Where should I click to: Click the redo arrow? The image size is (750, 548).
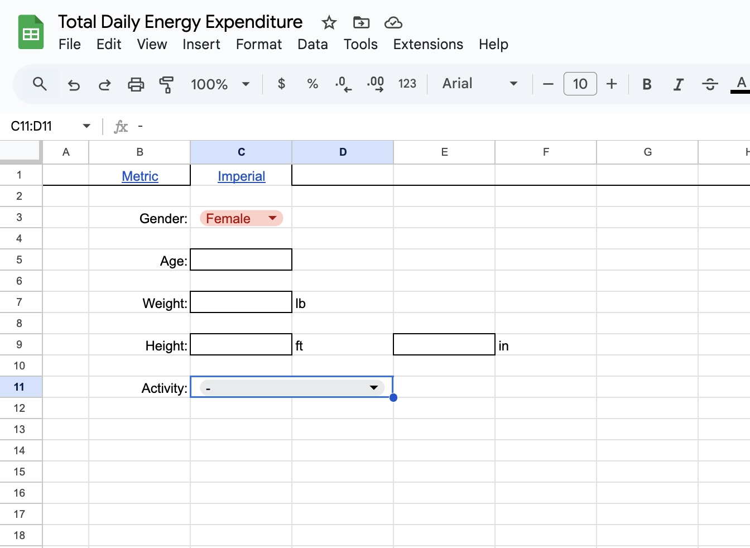coord(104,84)
